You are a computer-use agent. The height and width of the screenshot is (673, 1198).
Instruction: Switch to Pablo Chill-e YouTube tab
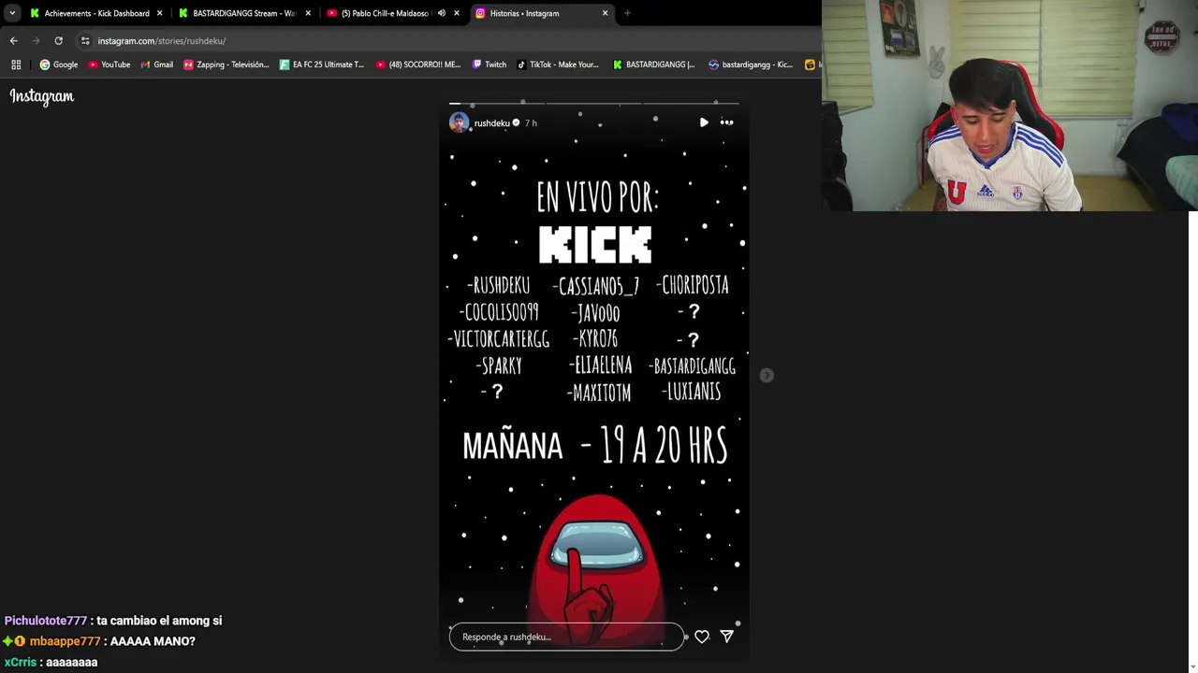[x=384, y=13]
